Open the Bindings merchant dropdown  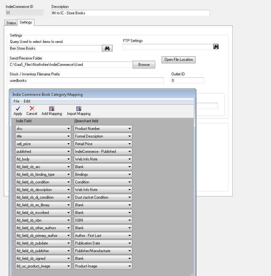[x=103, y=174]
